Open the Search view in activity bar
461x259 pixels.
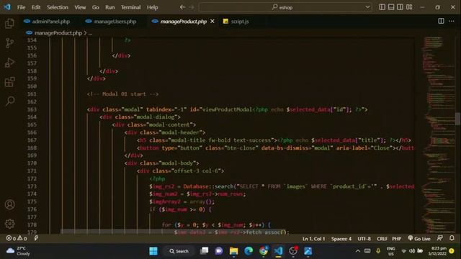click(9, 101)
